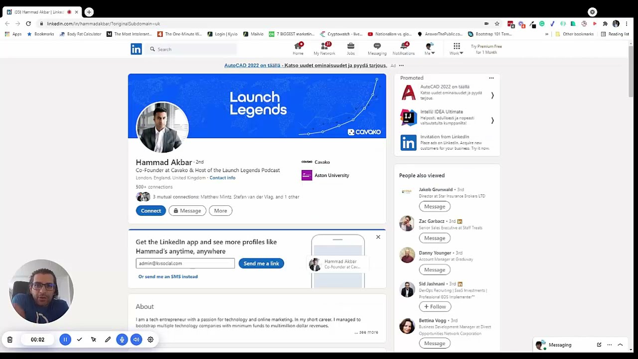Open the More actions button
The width and height of the screenshot is (638, 359).
pyautogui.click(x=220, y=210)
